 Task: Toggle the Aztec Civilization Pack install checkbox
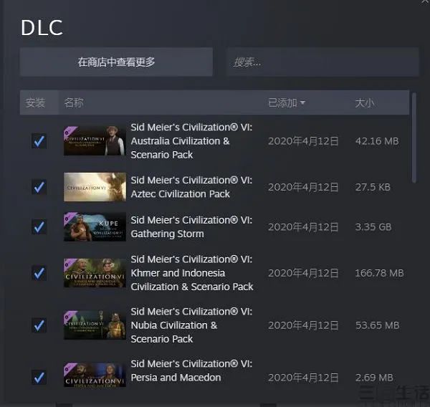[39, 187]
